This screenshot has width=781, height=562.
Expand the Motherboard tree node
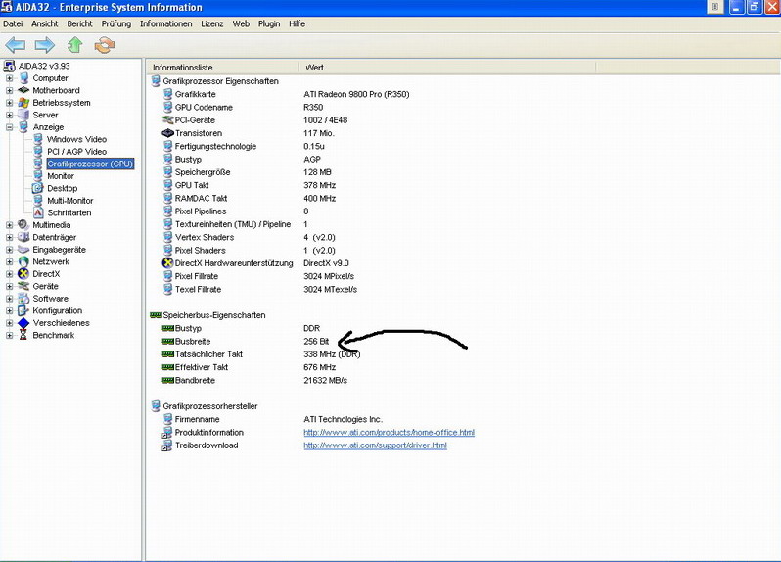point(9,90)
